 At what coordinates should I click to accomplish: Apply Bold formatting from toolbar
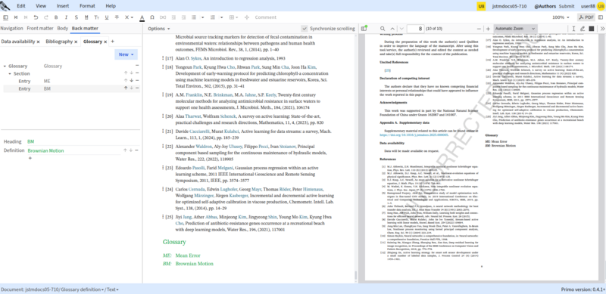point(56,17)
